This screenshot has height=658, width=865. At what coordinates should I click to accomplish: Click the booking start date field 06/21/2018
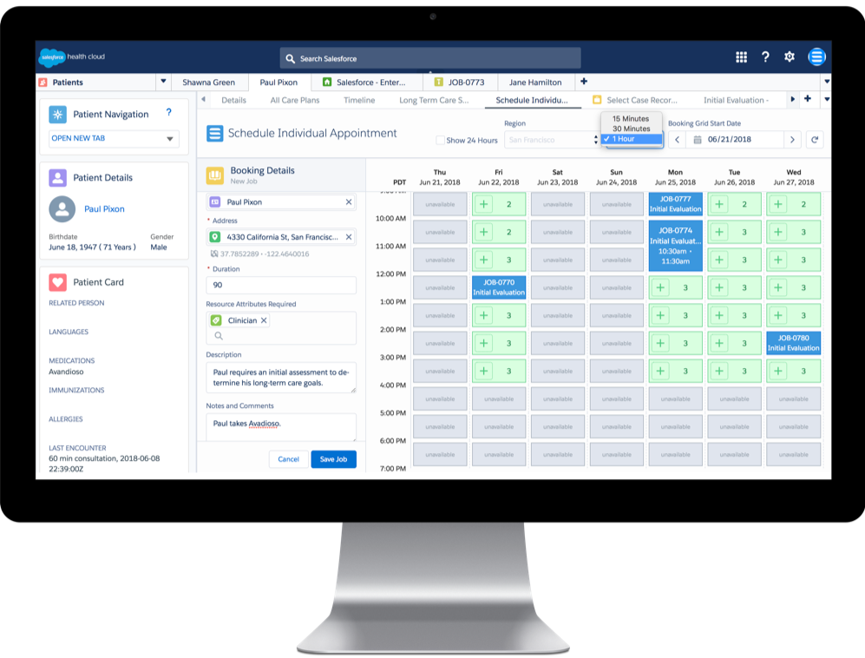734,140
